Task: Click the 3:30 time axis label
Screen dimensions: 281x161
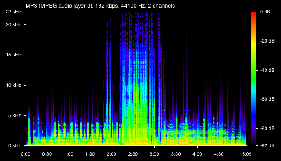Action: 176,154
